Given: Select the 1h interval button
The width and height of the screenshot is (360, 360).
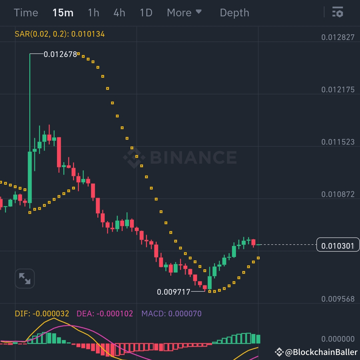Looking at the screenshot, I should tap(93, 13).
